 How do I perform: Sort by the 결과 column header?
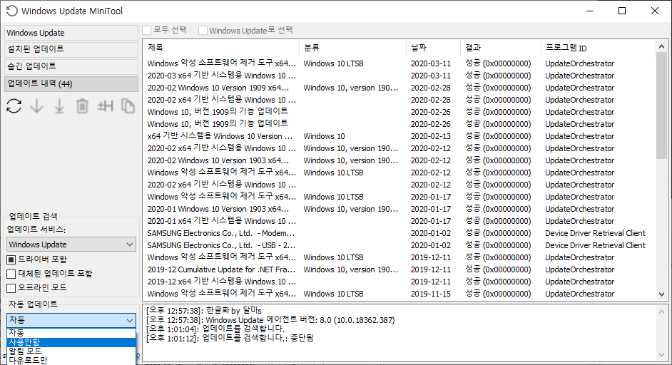500,48
